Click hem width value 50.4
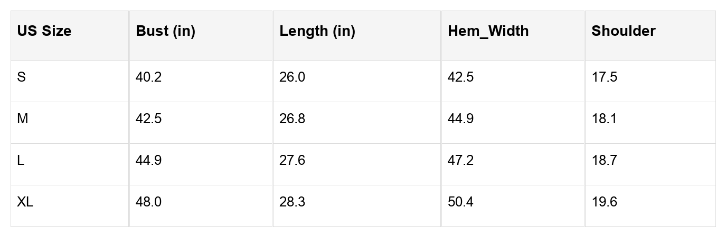Image resolution: width=726 pixels, height=237 pixels. tap(460, 202)
